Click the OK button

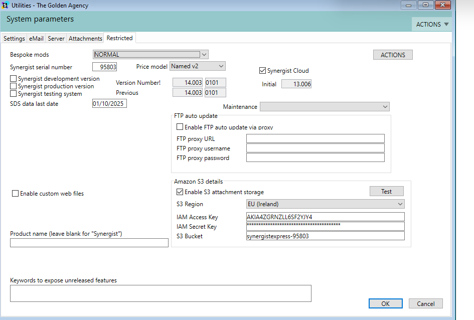click(x=385, y=303)
